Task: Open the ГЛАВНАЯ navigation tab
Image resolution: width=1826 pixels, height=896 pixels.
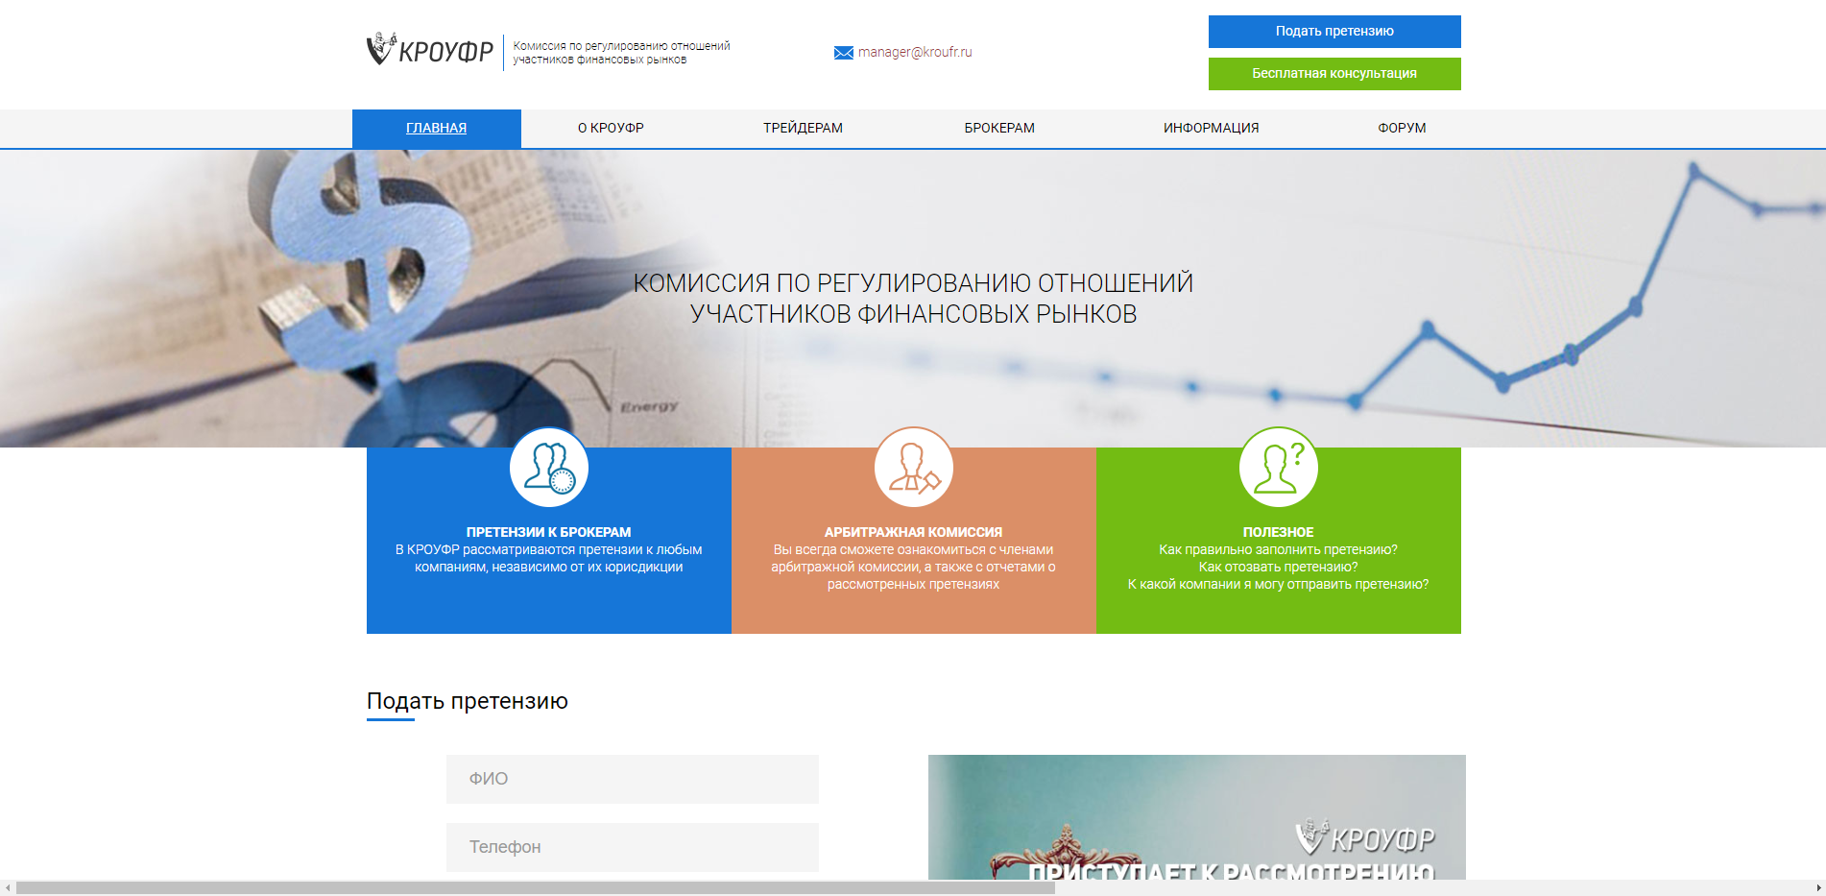Action: click(x=437, y=129)
